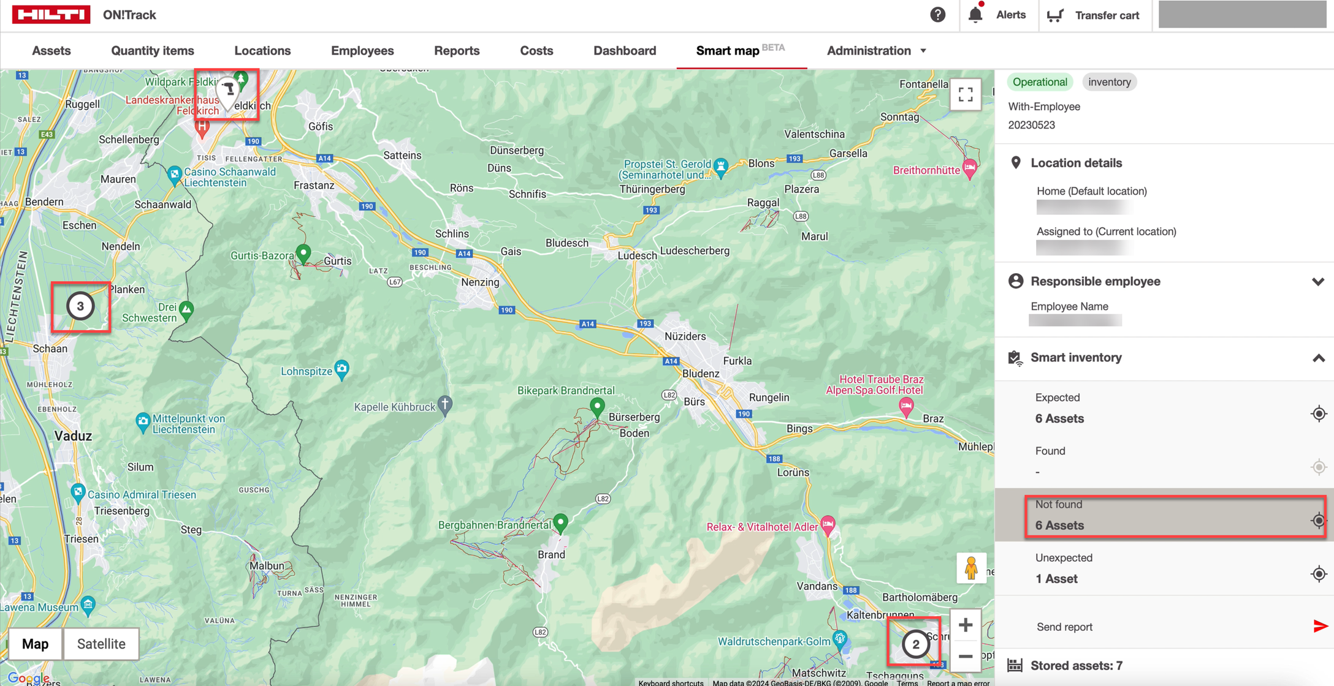
Task: Collapse the Smart inventory section
Action: (x=1318, y=358)
